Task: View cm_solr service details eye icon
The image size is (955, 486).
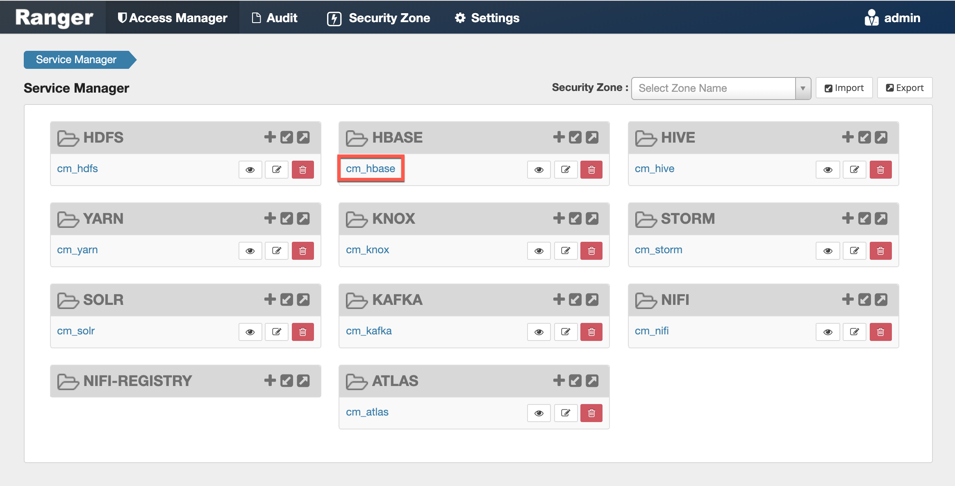Action: pos(250,332)
